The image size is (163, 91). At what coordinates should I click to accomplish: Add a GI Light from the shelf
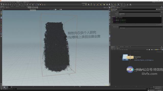pyautogui.click(x=109, y=5)
